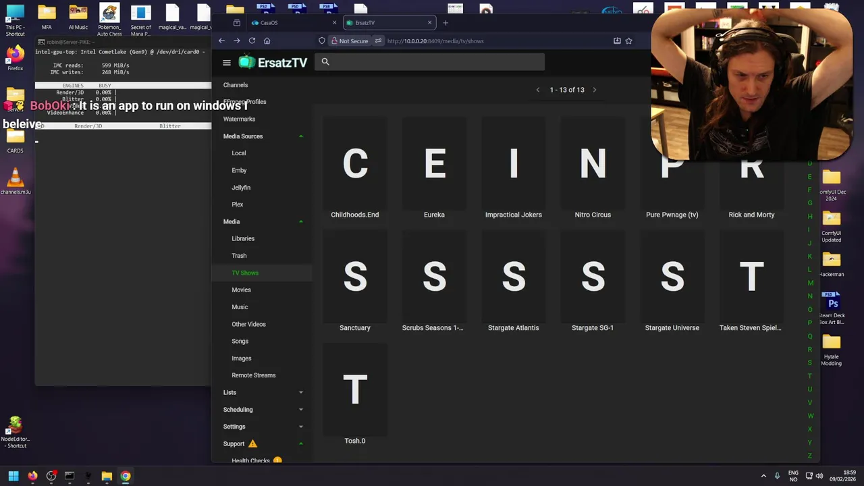This screenshot has height=486, width=864.
Task: Open the Stargate Universe show poster
Action: pos(672,275)
